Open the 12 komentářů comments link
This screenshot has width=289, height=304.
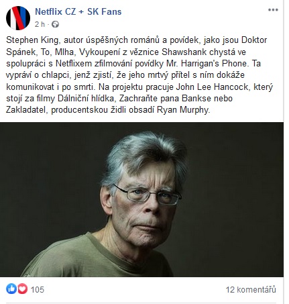[x=251, y=289]
